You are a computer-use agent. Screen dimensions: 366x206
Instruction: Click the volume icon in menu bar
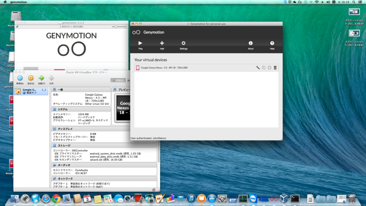click(328, 2)
